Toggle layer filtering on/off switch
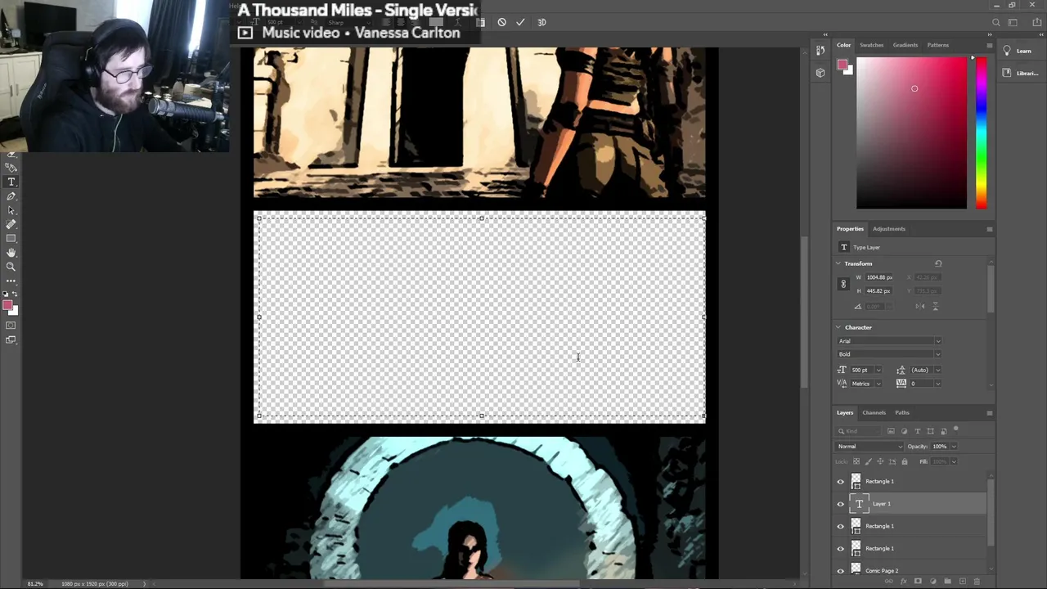The image size is (1047, 589). (x=955, y=429)
